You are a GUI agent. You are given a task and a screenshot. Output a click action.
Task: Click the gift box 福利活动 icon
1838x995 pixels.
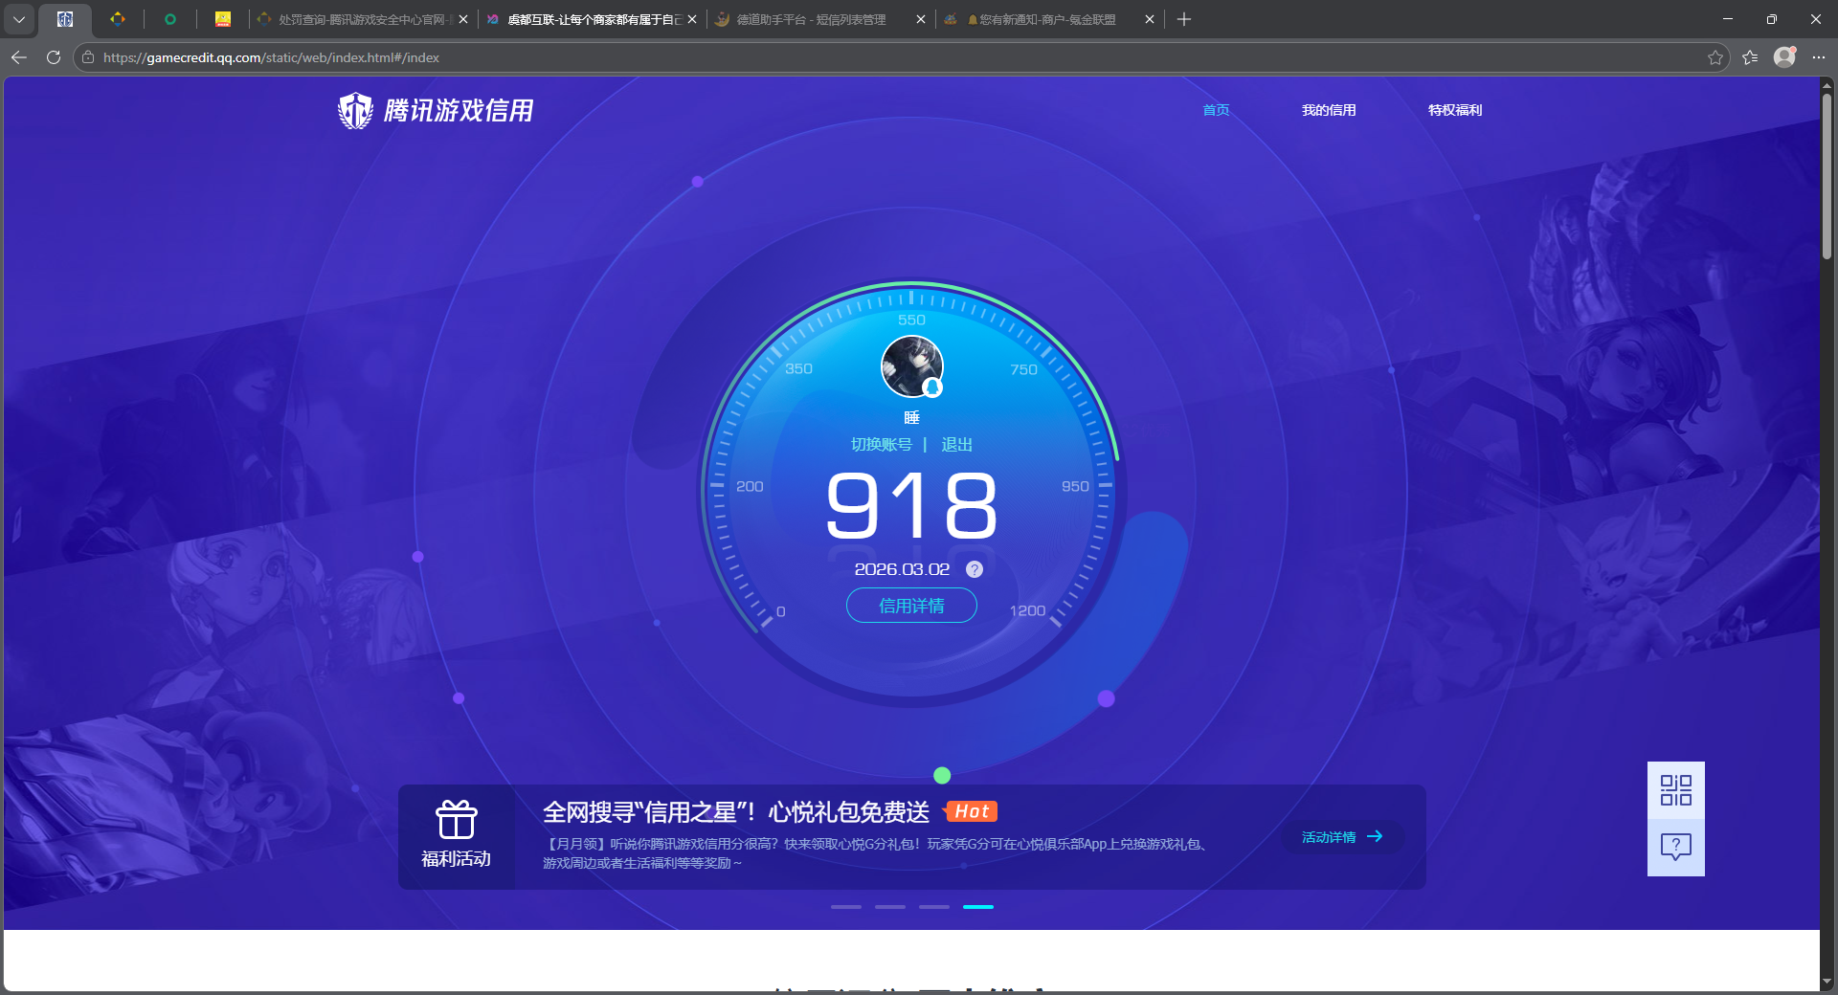(457, 821)
